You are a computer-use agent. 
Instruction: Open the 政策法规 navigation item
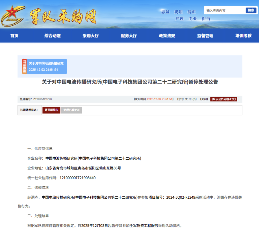click(x=167, y=36)
